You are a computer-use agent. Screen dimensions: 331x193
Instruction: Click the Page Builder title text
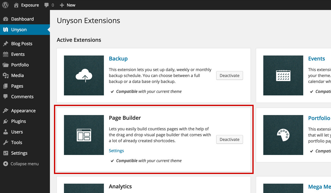pyautogui.click(x=125, y=118)
